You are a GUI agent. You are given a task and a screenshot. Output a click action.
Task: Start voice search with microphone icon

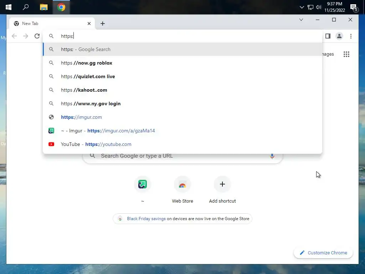pos(272,156)
